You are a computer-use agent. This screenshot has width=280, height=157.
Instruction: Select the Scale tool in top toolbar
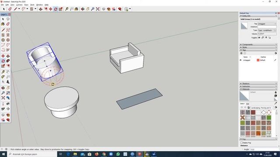pyautogui.click(x=61, y=9)
